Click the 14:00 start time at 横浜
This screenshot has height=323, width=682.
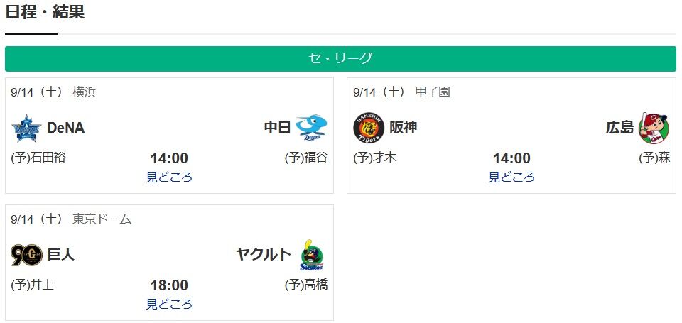coord(170,158)
